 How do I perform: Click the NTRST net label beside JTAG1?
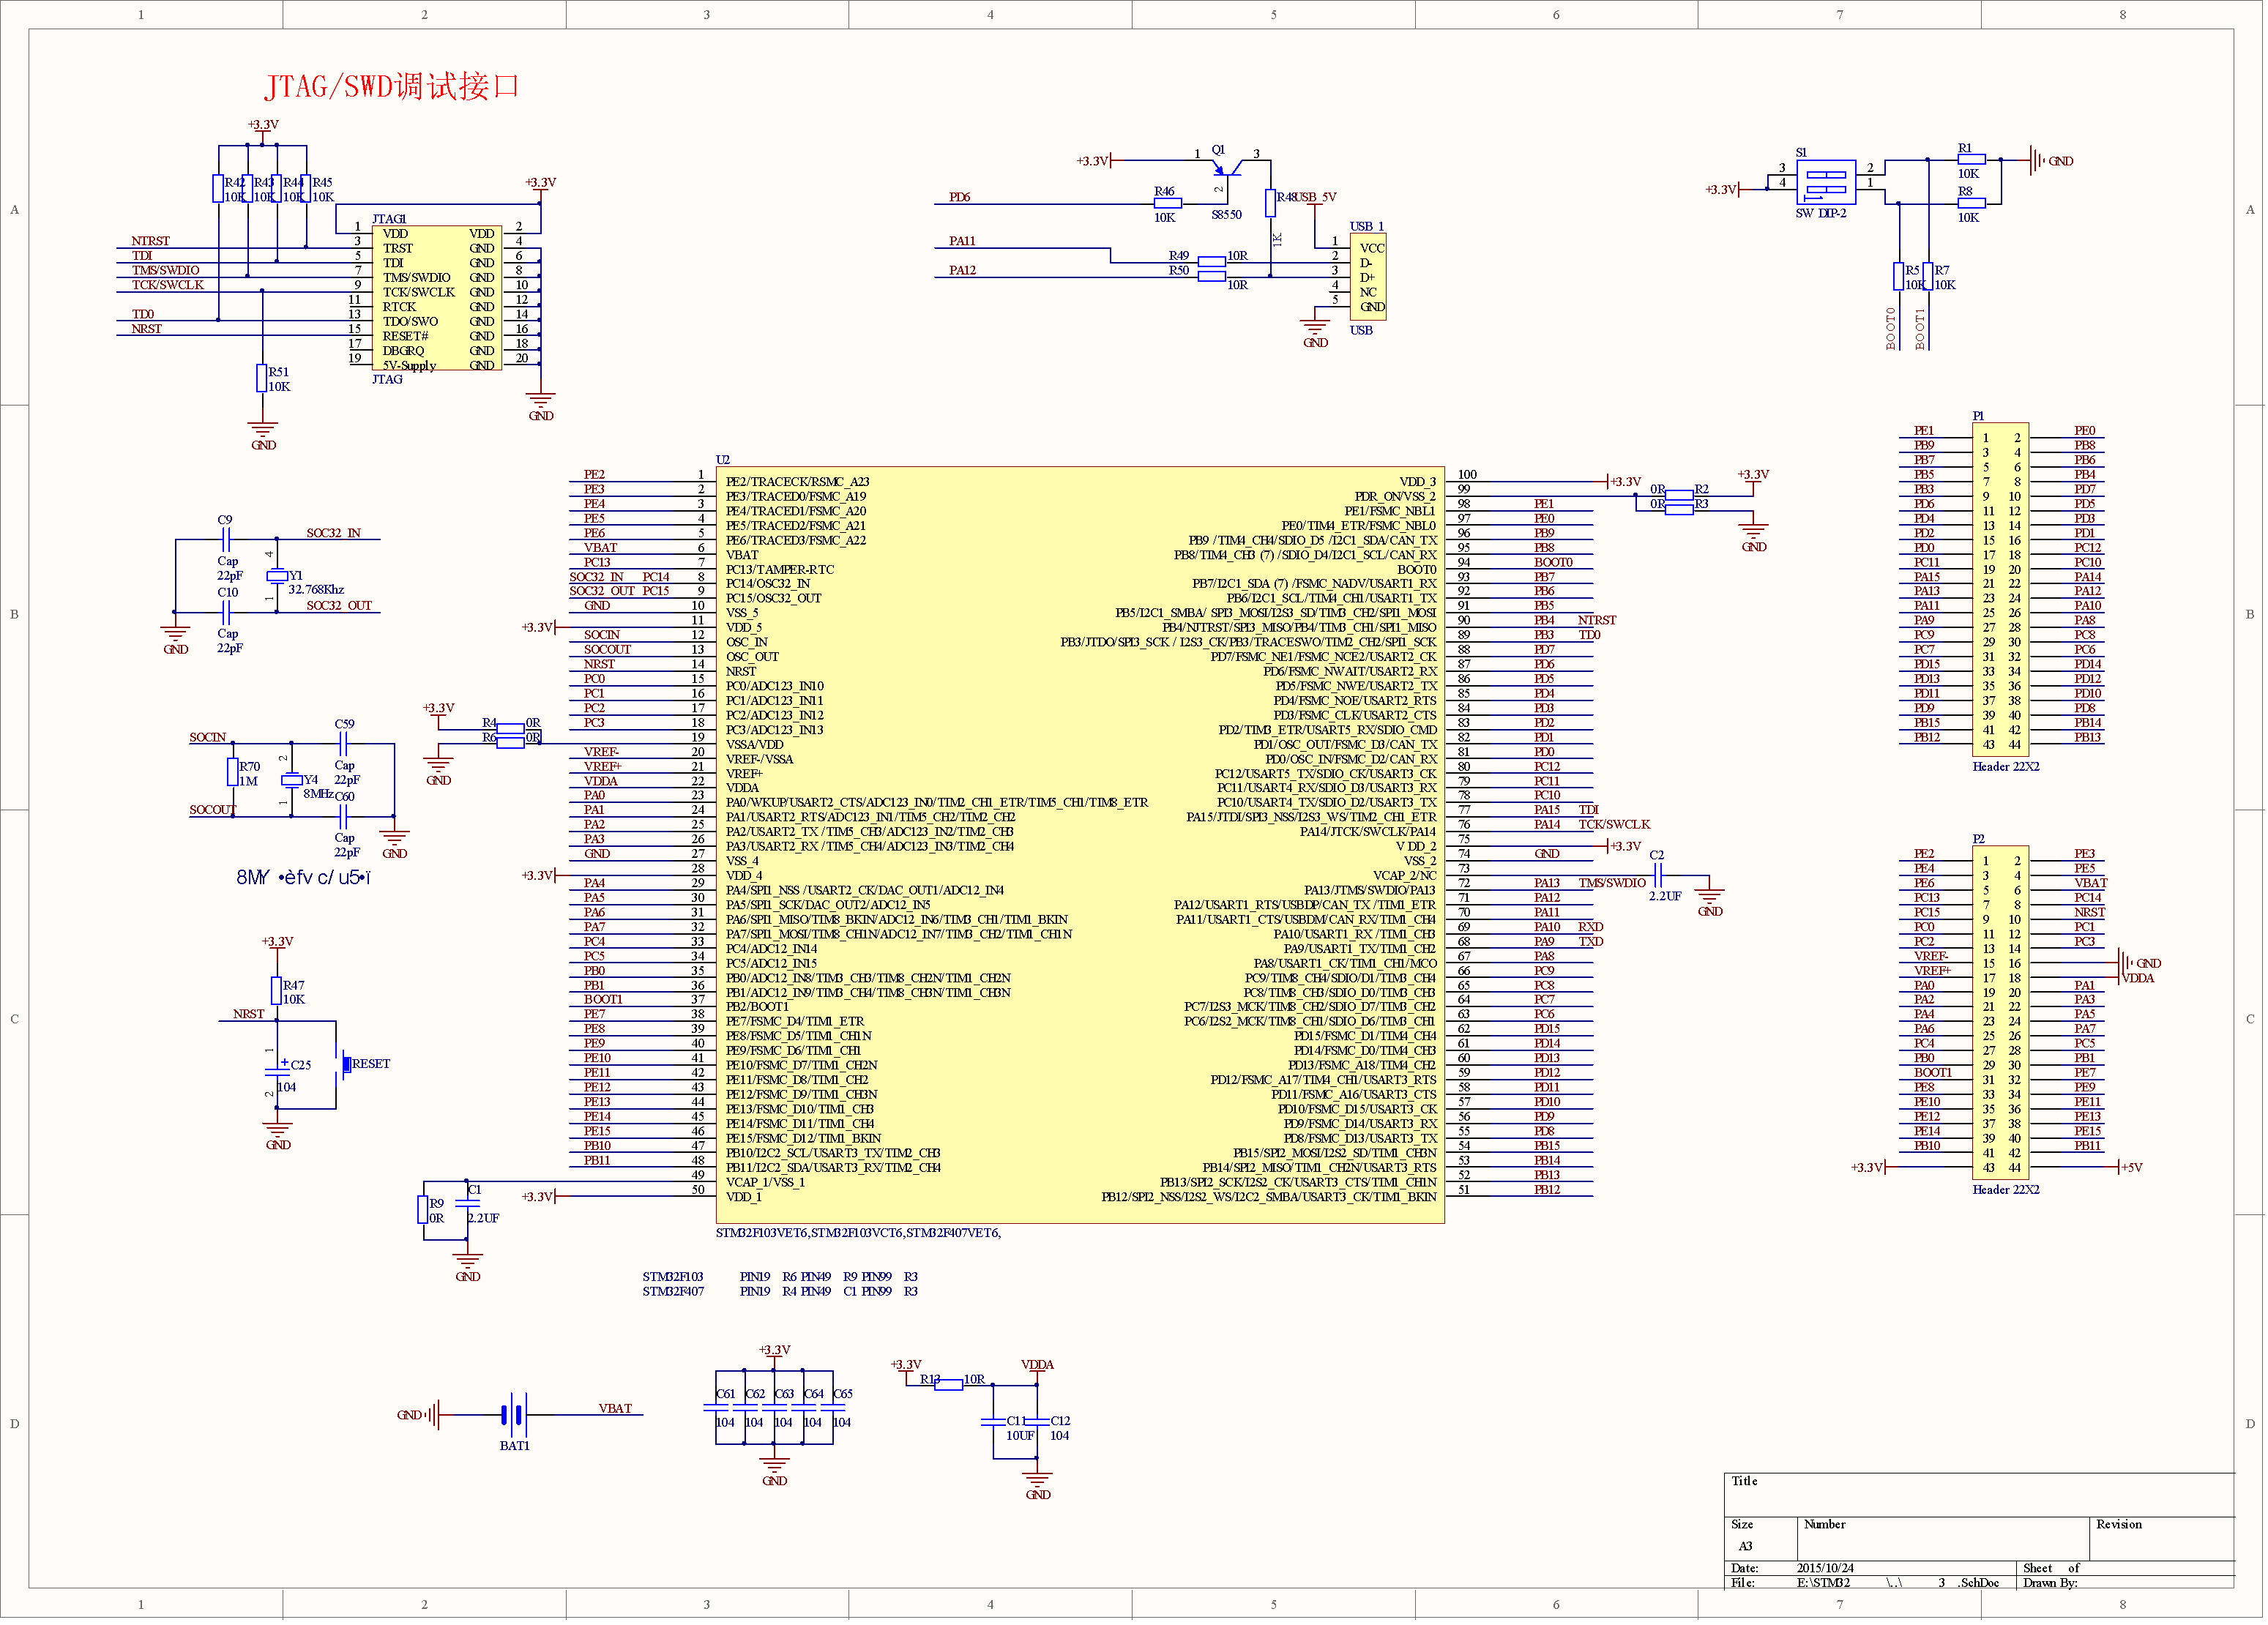151,241
